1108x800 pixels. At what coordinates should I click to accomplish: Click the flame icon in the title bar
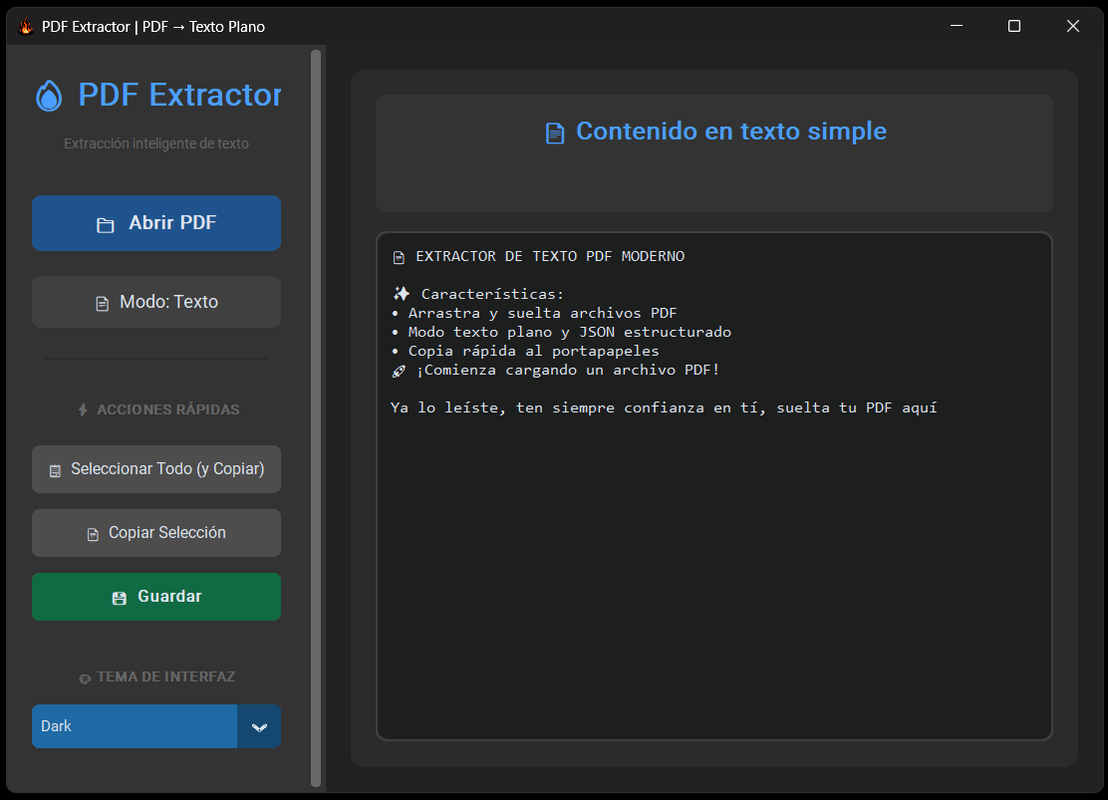[25, 26]
